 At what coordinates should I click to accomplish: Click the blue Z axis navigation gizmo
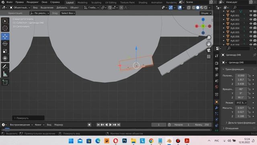click(203, 19)
